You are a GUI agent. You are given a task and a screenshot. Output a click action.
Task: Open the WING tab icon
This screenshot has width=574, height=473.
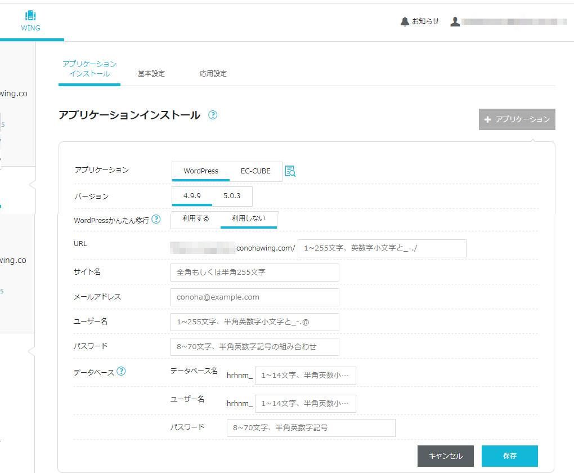click(30, 15)
